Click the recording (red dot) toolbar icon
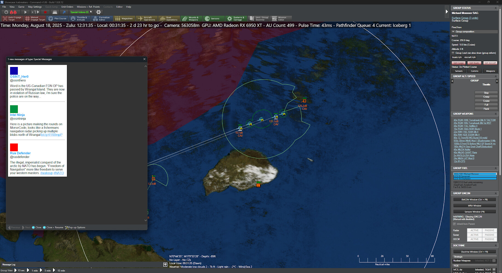502x273 pixels. coord(45,12)
